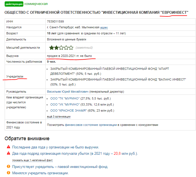Open the 'адрес' link after Мытнинская
Screen dimensions: 196x177
pyautogui.click(x=104, y=28)
